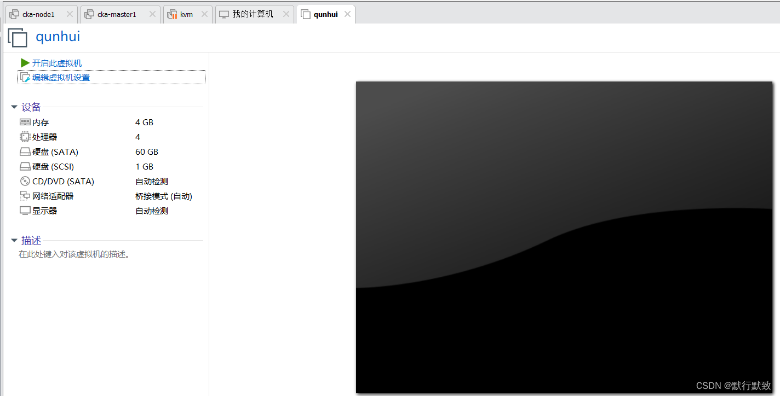Screen dimensions: 780x396
Task: Close the kvm tab
Action: (204, 14)
